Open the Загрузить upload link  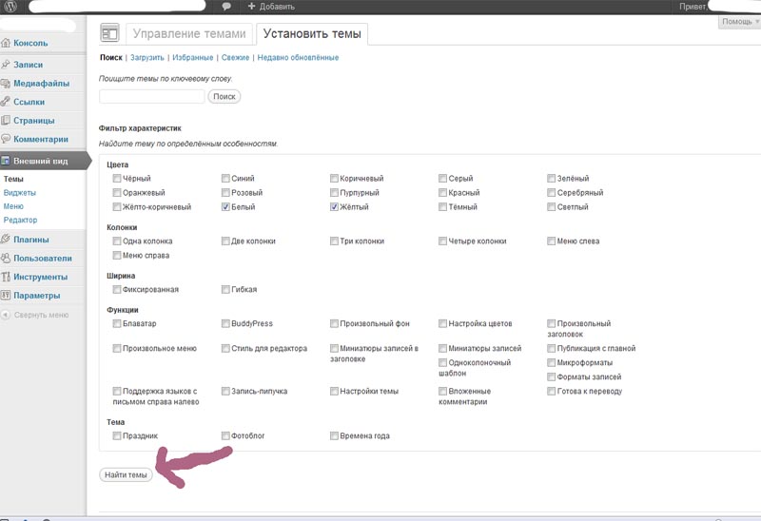click(146, 58)
